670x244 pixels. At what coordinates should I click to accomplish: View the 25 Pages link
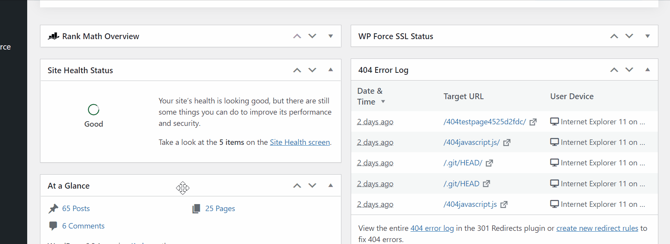[220, 208]
